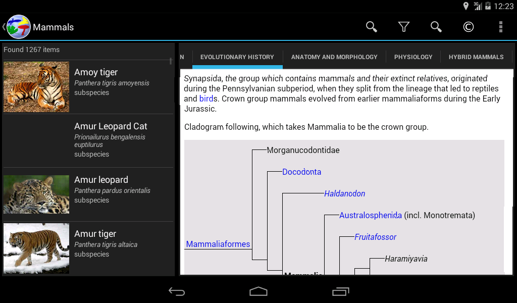Tap the Mammals app logo to go up

click(18, 27)
